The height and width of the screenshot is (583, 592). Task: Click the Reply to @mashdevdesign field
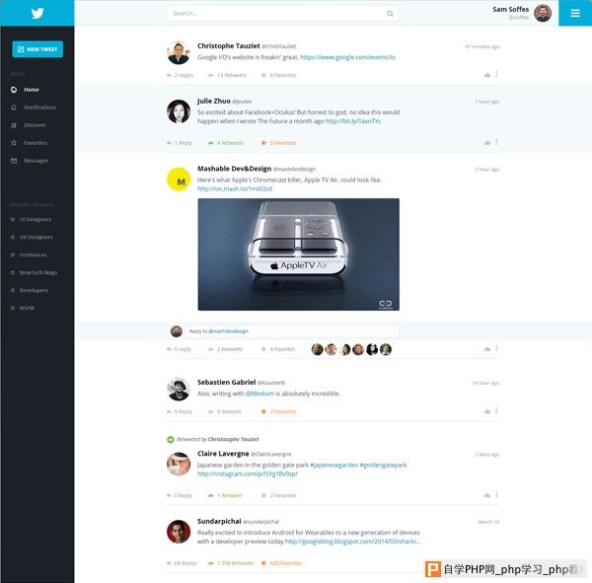point(291,331)
